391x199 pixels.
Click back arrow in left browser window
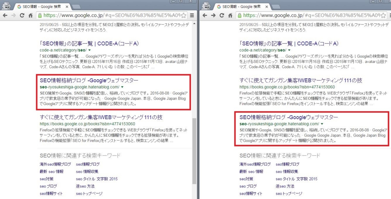5,15
